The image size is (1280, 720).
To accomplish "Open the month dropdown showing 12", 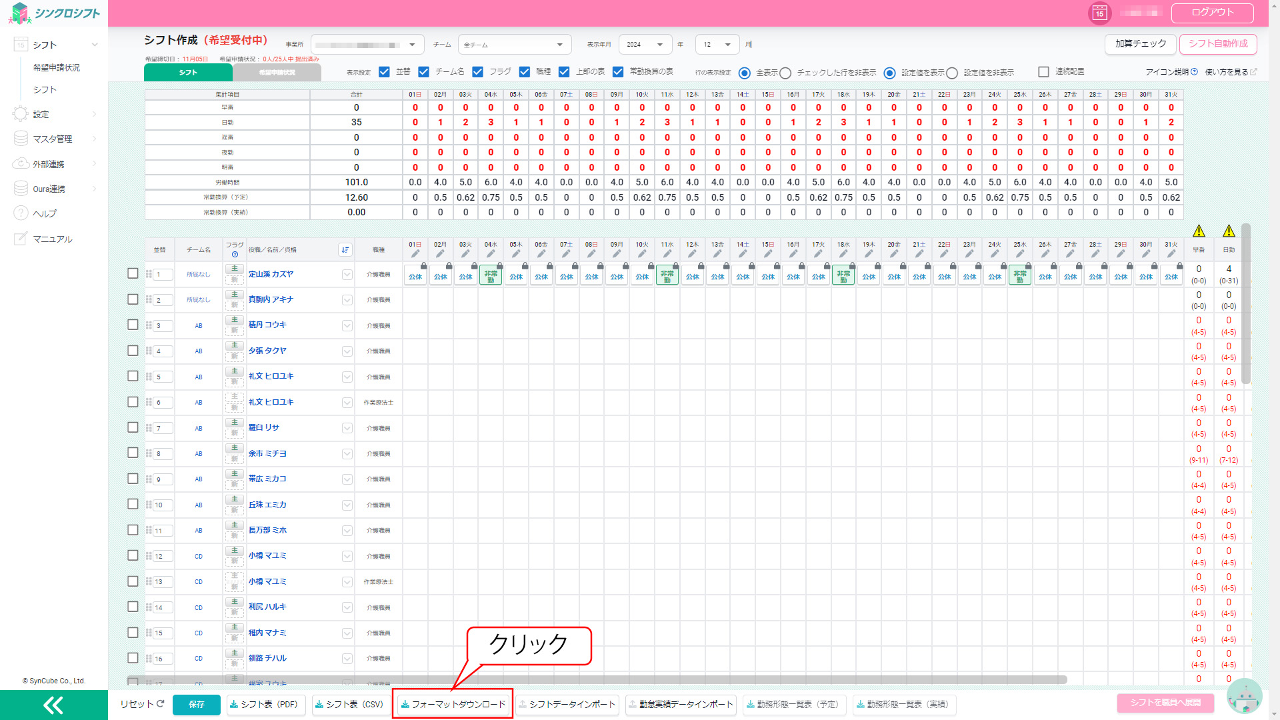I will [x=717, y=45].
